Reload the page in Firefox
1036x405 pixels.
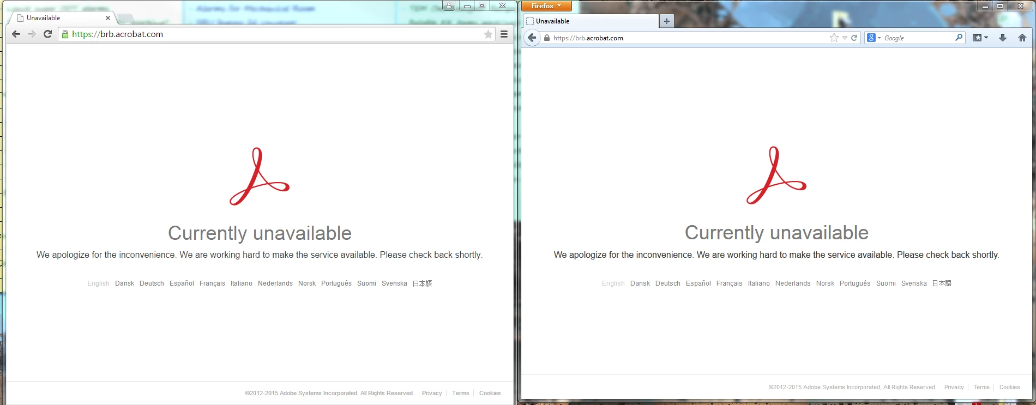(x=854, y=38)
